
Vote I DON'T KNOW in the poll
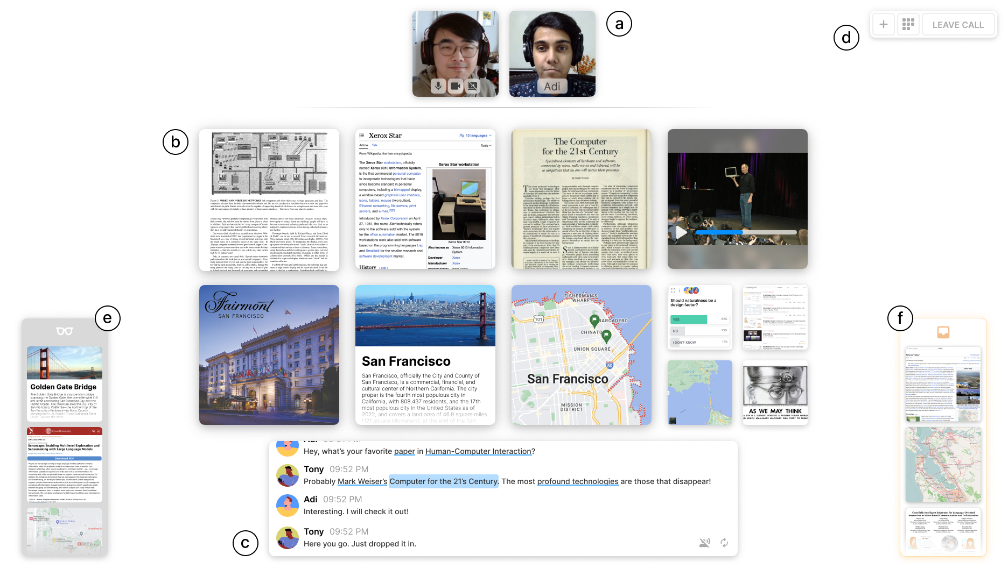(x=699, y=342)
